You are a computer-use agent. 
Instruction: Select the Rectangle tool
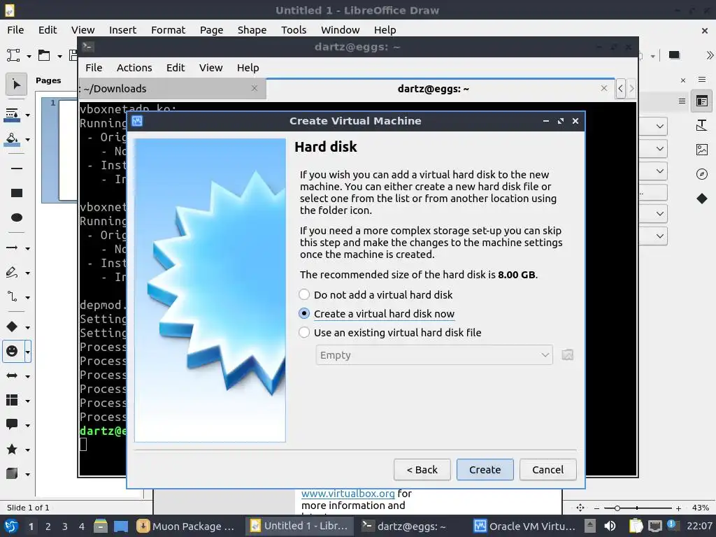click(x=17, y=193)
